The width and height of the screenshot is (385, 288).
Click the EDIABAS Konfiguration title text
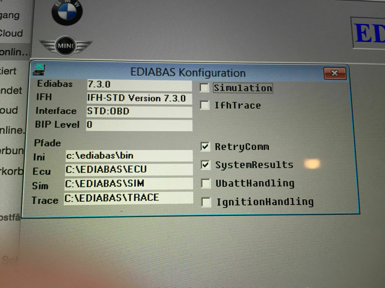(x=188, y=73)
